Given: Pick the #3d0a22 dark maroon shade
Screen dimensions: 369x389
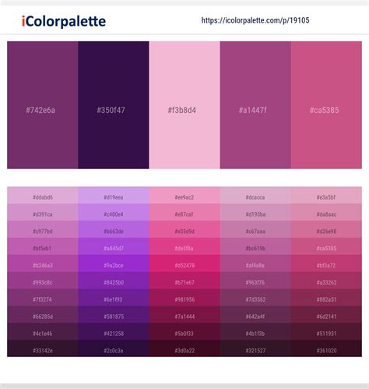Looking at the screenshot, I should pos(184,348).
